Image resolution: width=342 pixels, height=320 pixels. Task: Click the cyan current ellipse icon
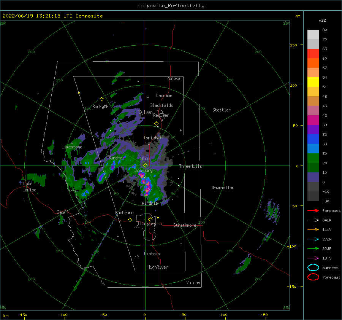coord(313,267)
